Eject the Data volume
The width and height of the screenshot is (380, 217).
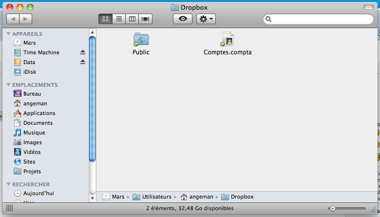[83, 62]
